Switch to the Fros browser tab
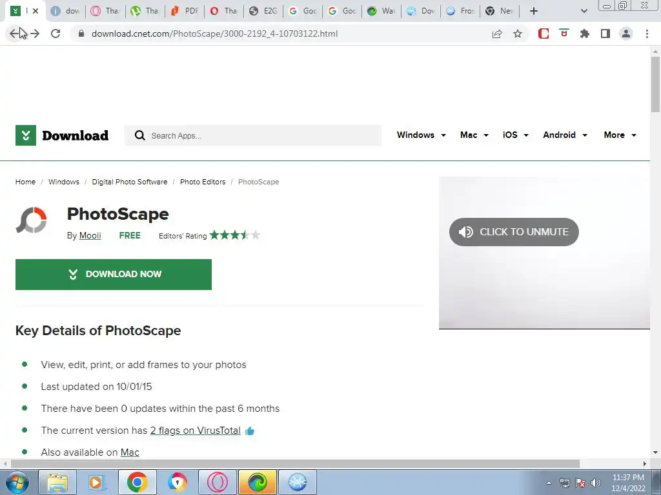This screenshot has height=495, width=661. [460, 11]
